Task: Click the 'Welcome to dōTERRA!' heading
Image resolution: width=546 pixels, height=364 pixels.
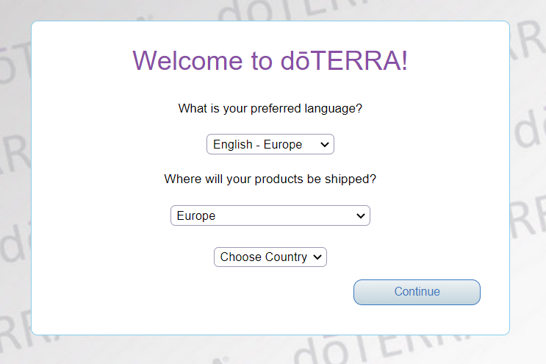Action: pyautogui.click(x=270, y=60)
